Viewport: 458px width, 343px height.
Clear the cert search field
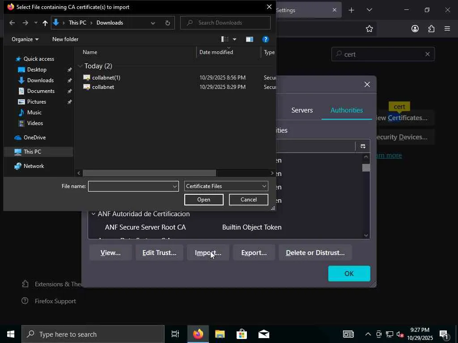pos(427,54)
